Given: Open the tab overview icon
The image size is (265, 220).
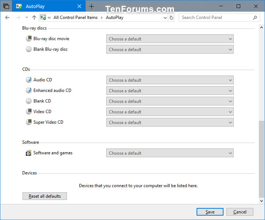Looking at the screenshot, I should point(6,6).
